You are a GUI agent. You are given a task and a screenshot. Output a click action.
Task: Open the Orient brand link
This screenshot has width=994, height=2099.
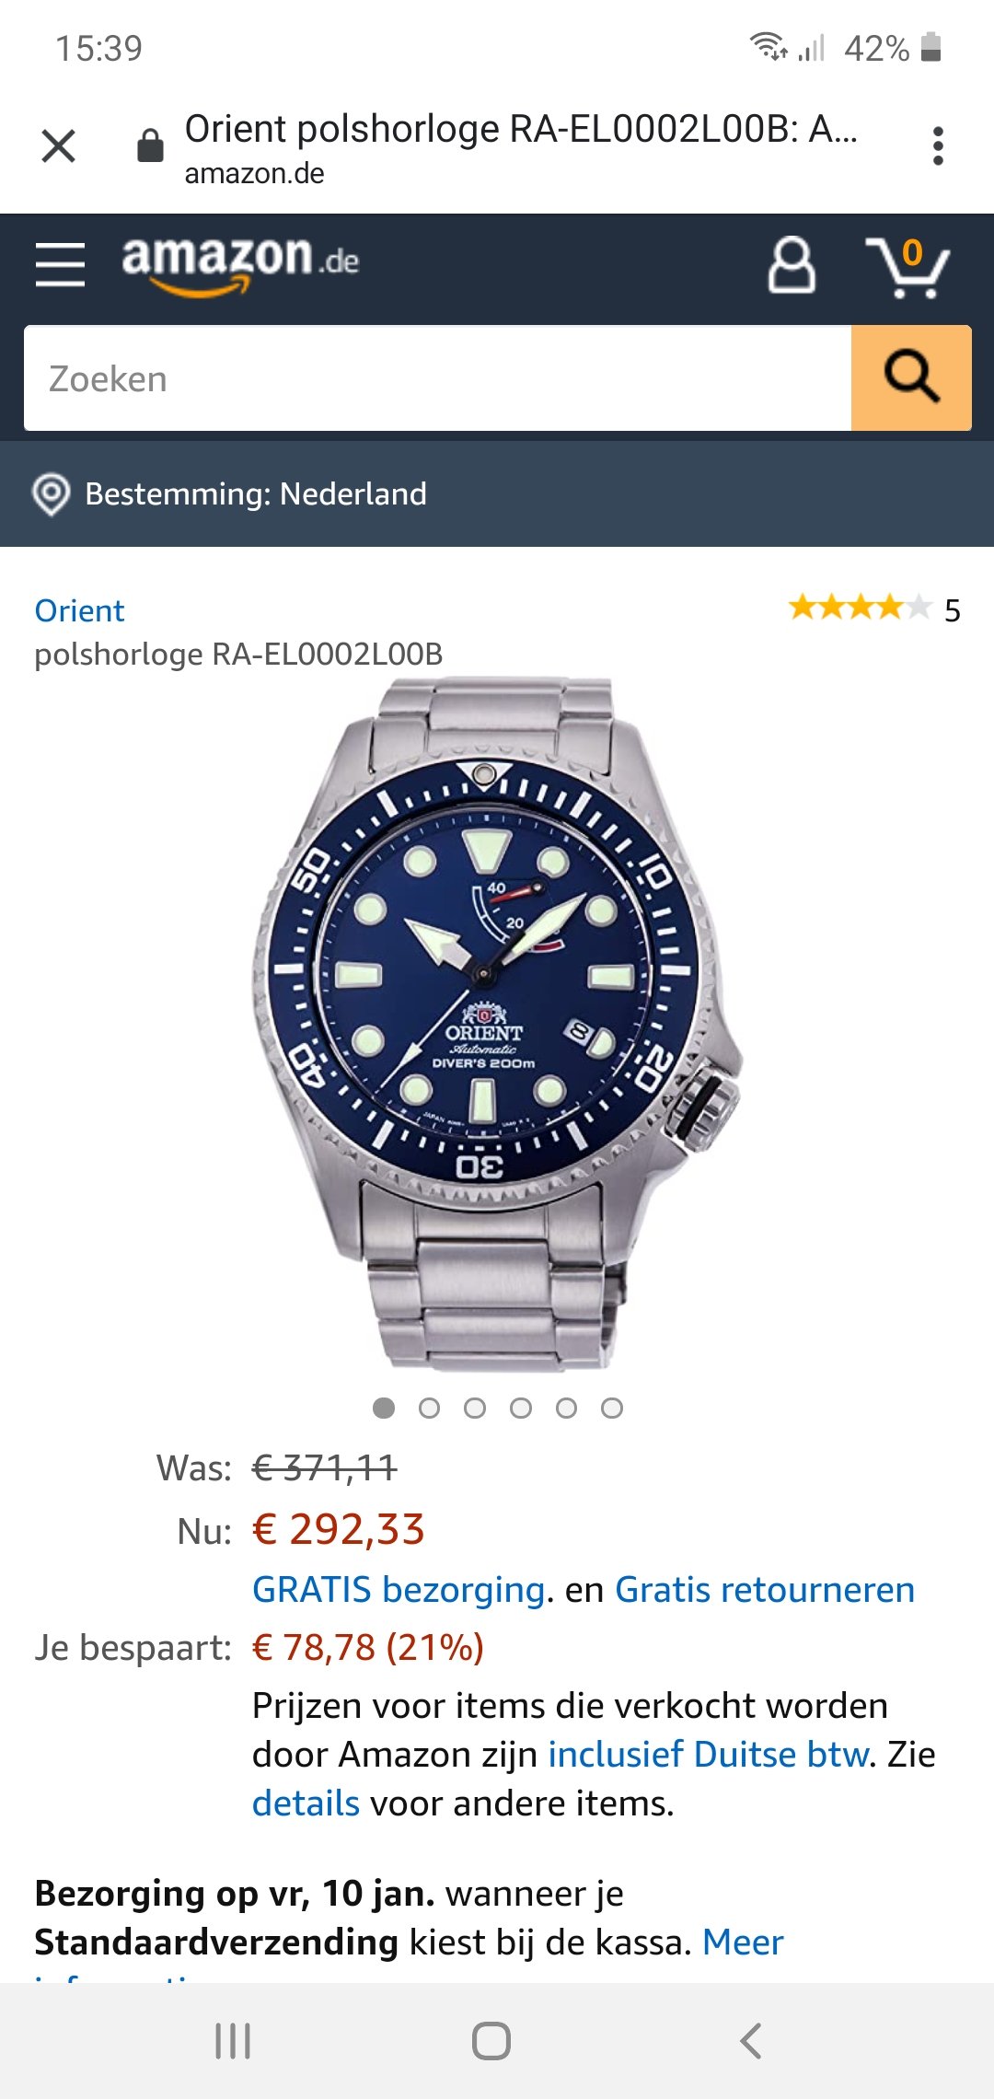(79, 611)
